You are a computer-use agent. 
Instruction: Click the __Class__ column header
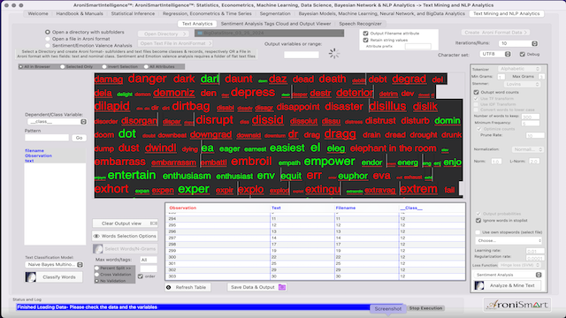pyautogui.click(x=411, y=208)
